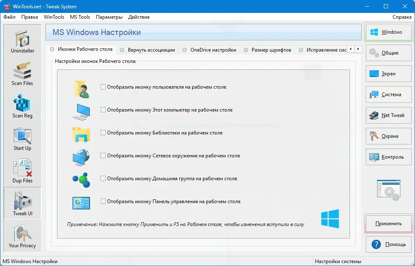Click the settings window gears image

coord(388,190)
